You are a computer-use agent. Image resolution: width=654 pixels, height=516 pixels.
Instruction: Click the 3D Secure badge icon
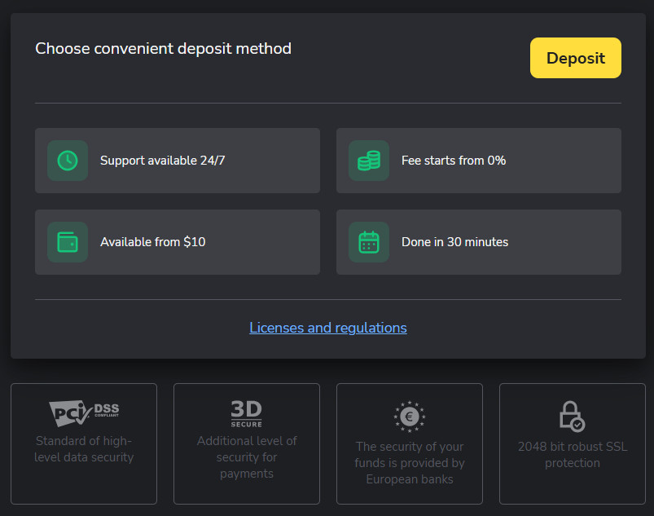(246, 413)
